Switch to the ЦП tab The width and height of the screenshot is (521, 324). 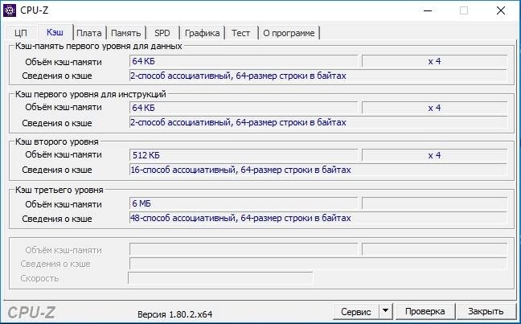point(21,33)
